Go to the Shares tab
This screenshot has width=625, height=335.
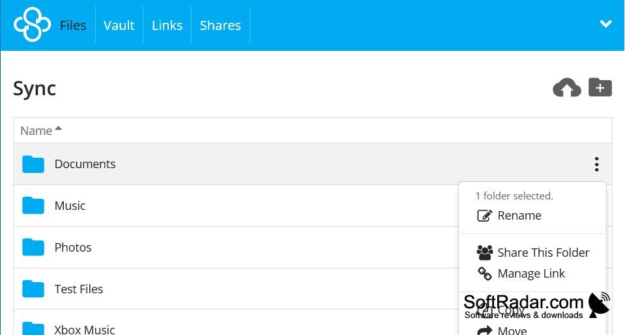click(220, 25)
